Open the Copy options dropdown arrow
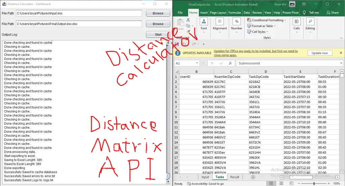 [193, 26]
